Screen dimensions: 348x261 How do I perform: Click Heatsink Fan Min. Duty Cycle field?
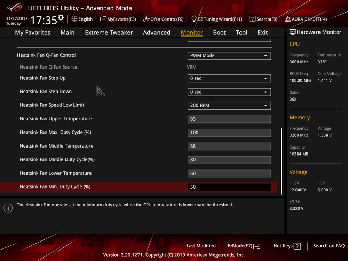tap(229, 187)
